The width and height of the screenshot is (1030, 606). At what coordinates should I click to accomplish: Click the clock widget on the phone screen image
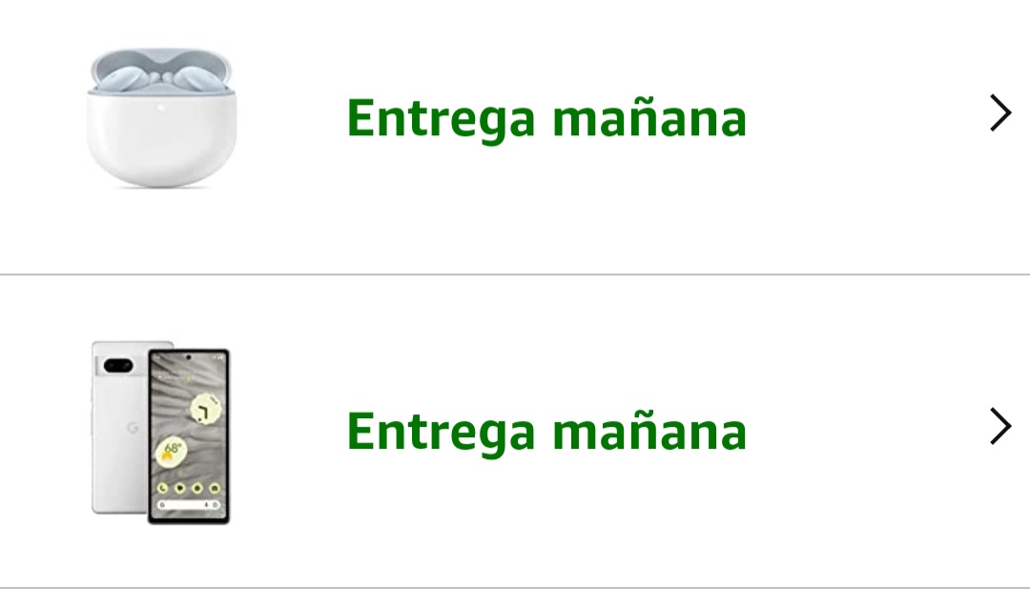(x=206, y=409)
